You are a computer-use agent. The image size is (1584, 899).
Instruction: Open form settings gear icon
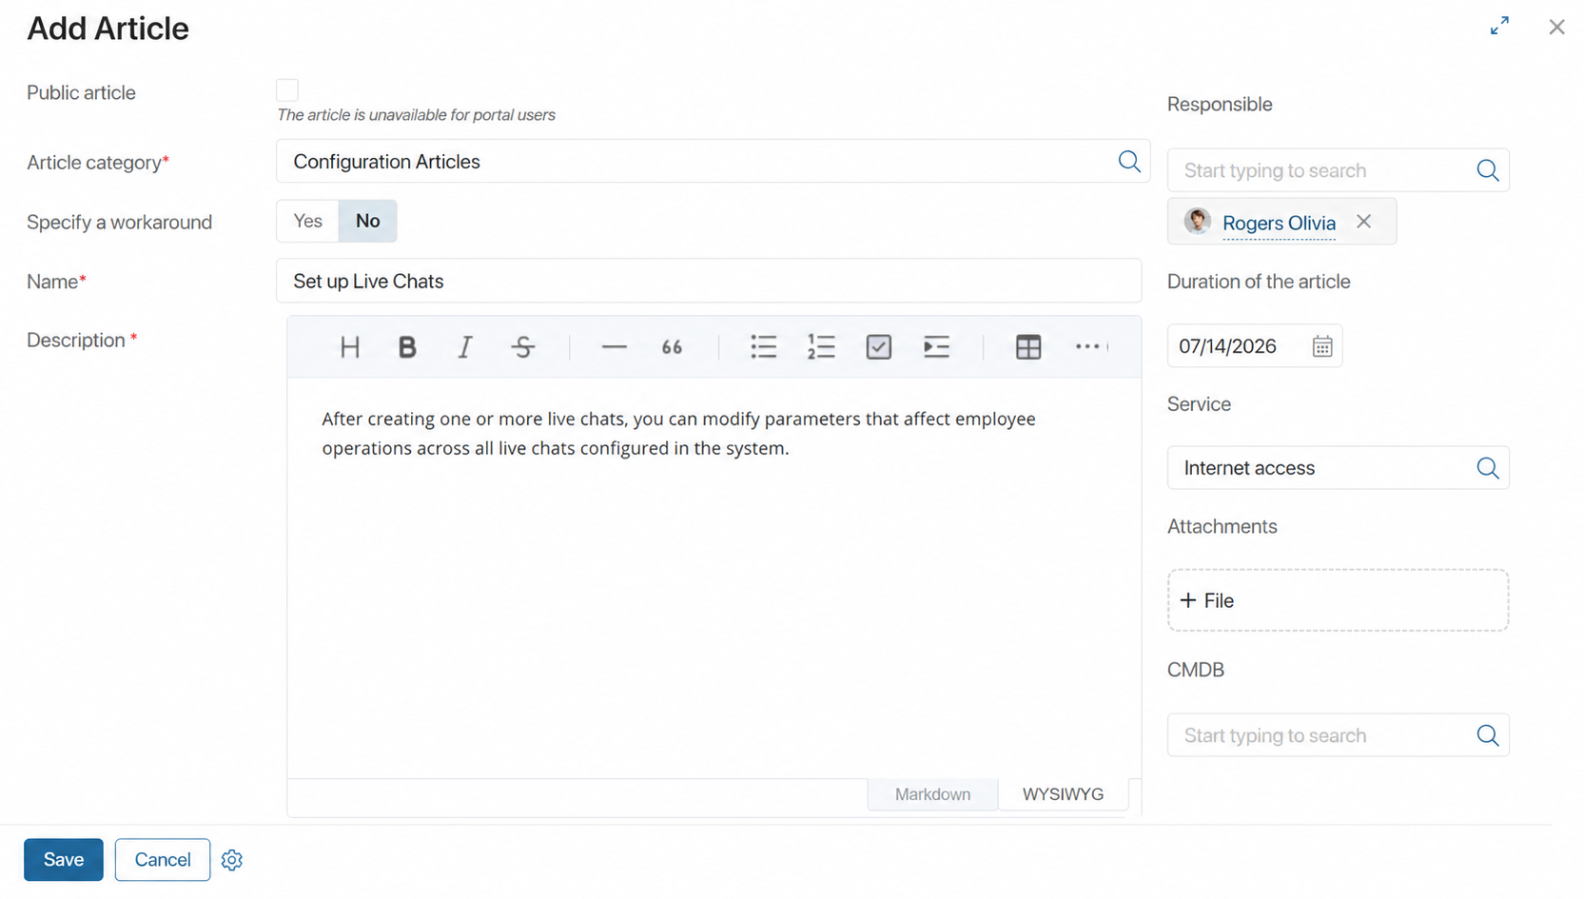(231, 860)
